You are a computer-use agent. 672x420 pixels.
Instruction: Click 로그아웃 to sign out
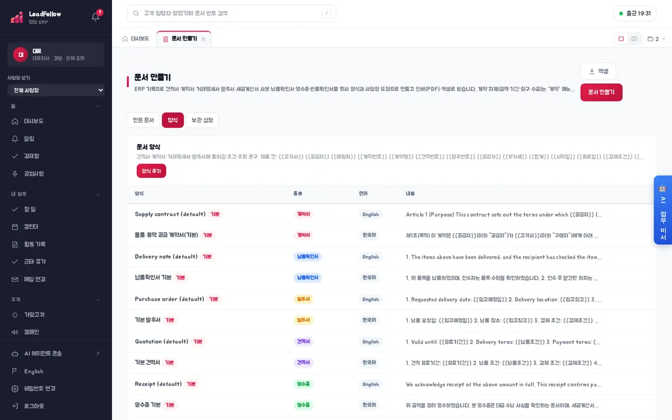pos(56,406)
